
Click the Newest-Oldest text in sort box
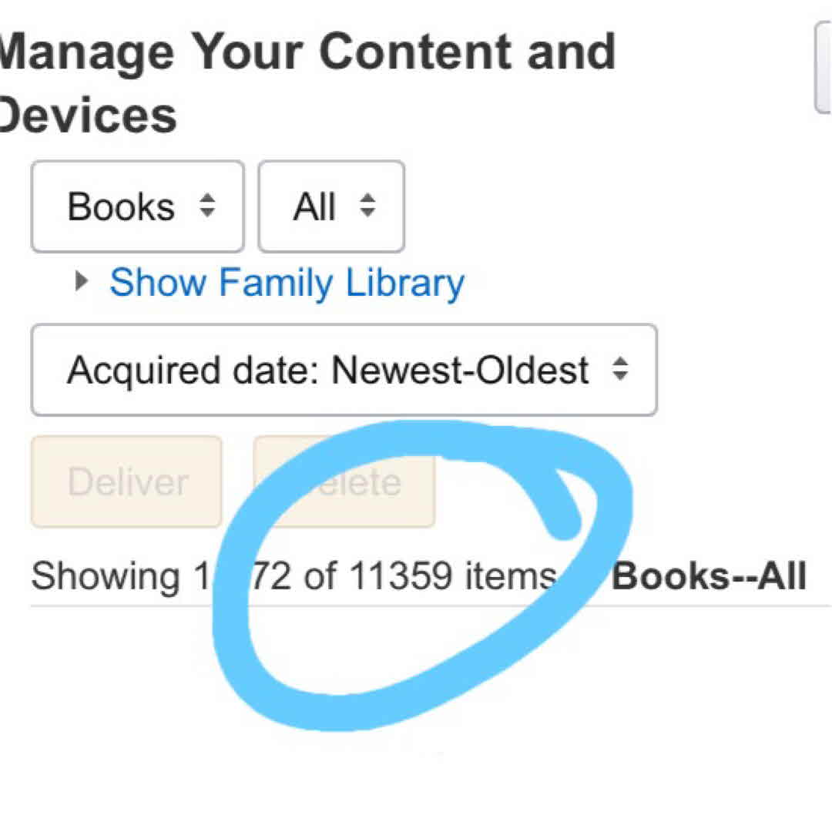[460, 371]
